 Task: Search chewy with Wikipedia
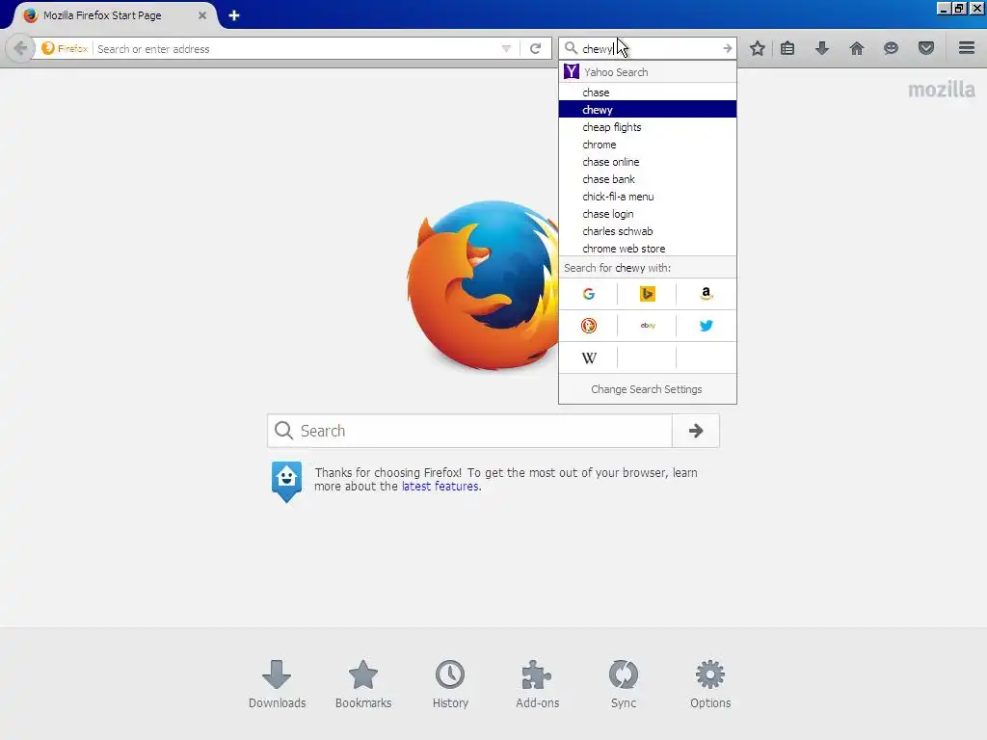point(589,358)
